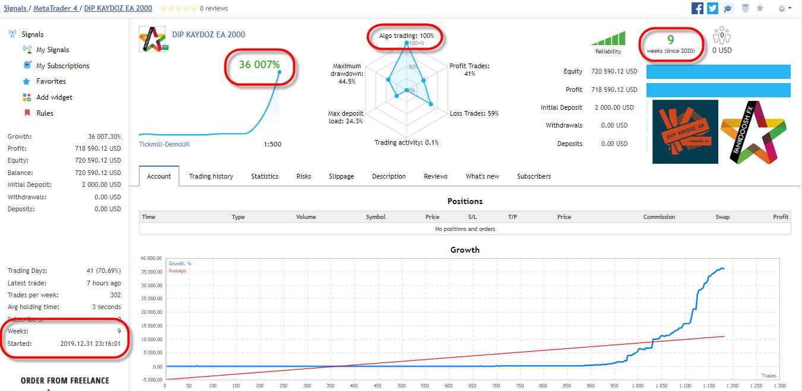Click the Signals icon in sidebar
The width and height of the screenshot is (802, 391).
12,34
